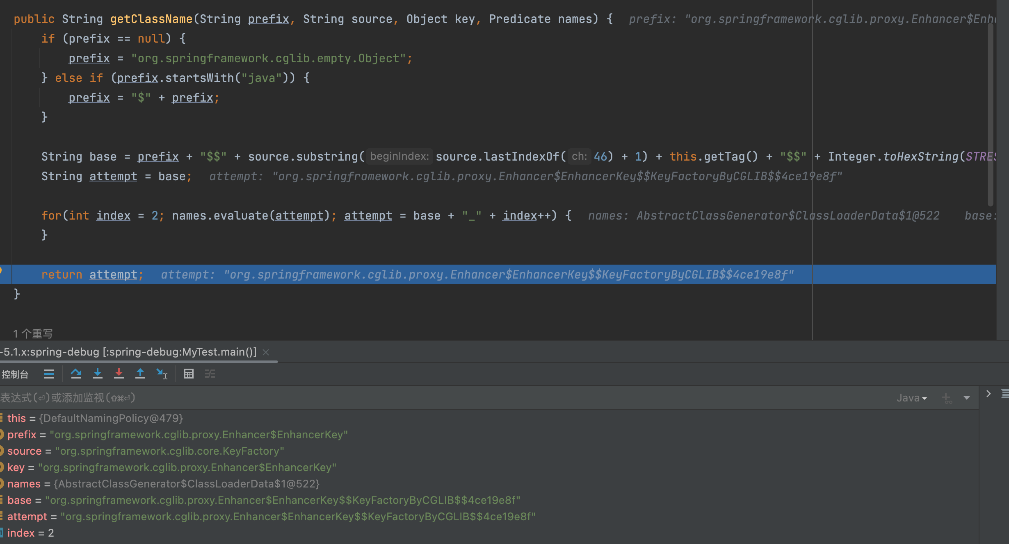Click the Step Into debugger icon
Image resolution: width=1009 pixels, height=544 pixels.
[x=98, y=374]
